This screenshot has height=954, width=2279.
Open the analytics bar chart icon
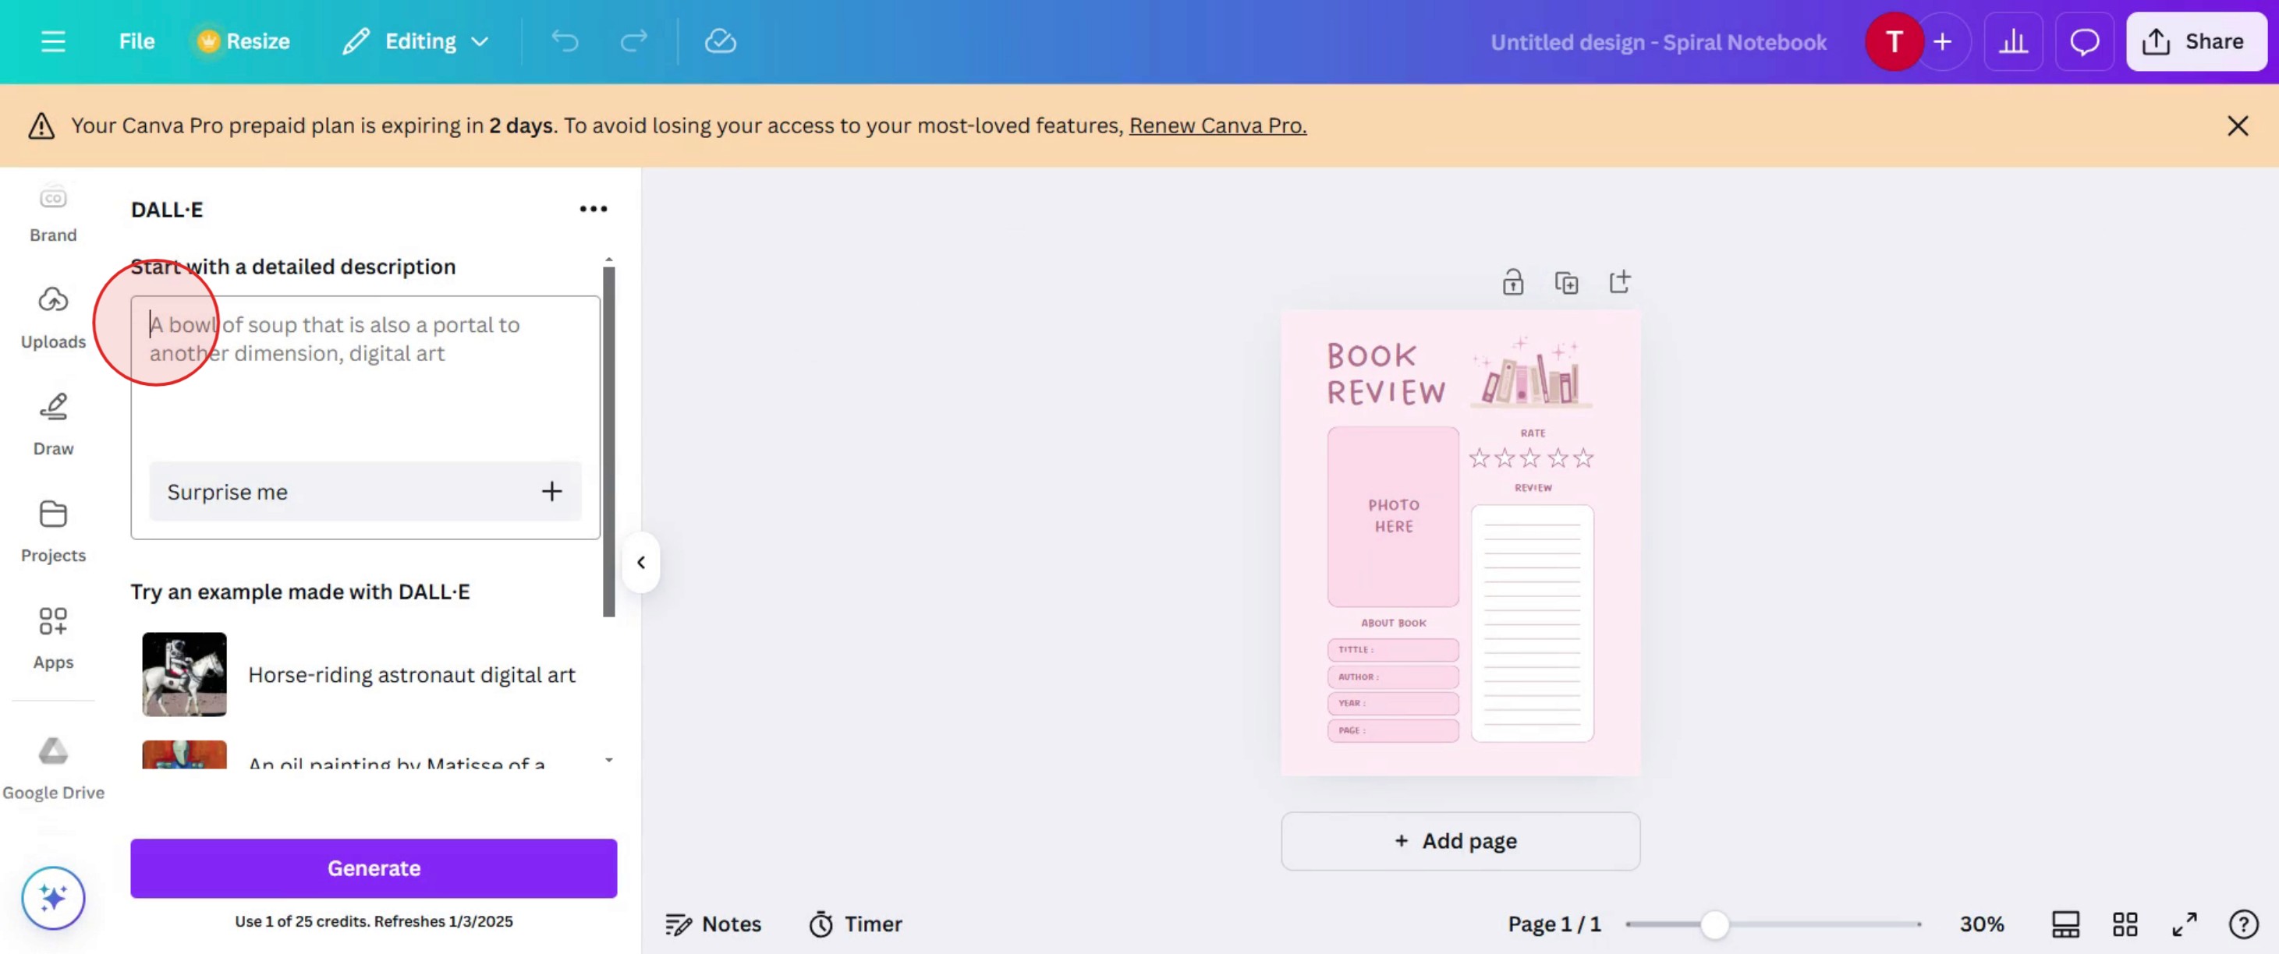point(2013,41)
